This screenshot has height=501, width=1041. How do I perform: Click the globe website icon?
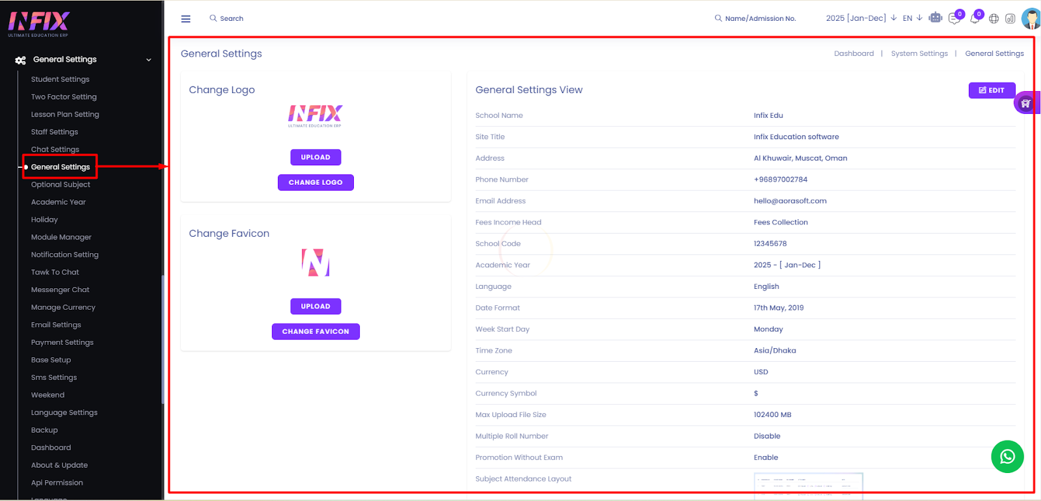tap(994, 19)
